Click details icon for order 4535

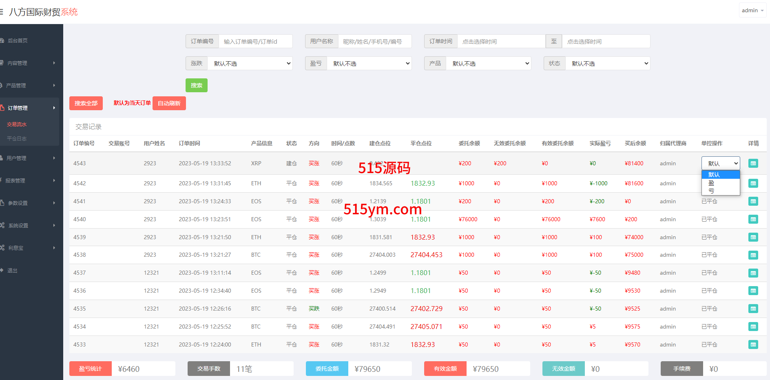(753, 309)
